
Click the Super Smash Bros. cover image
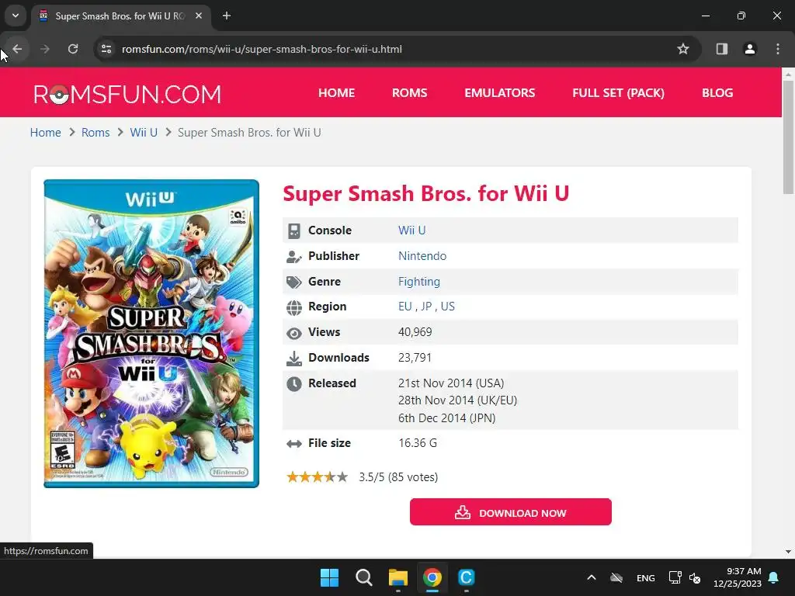tap(151, 334)
